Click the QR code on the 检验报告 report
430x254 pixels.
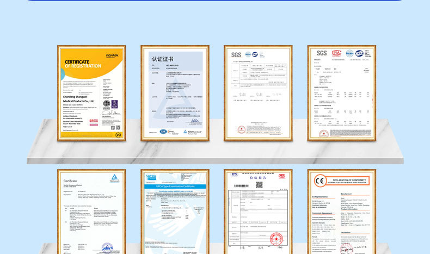click(x=259, y=185)
